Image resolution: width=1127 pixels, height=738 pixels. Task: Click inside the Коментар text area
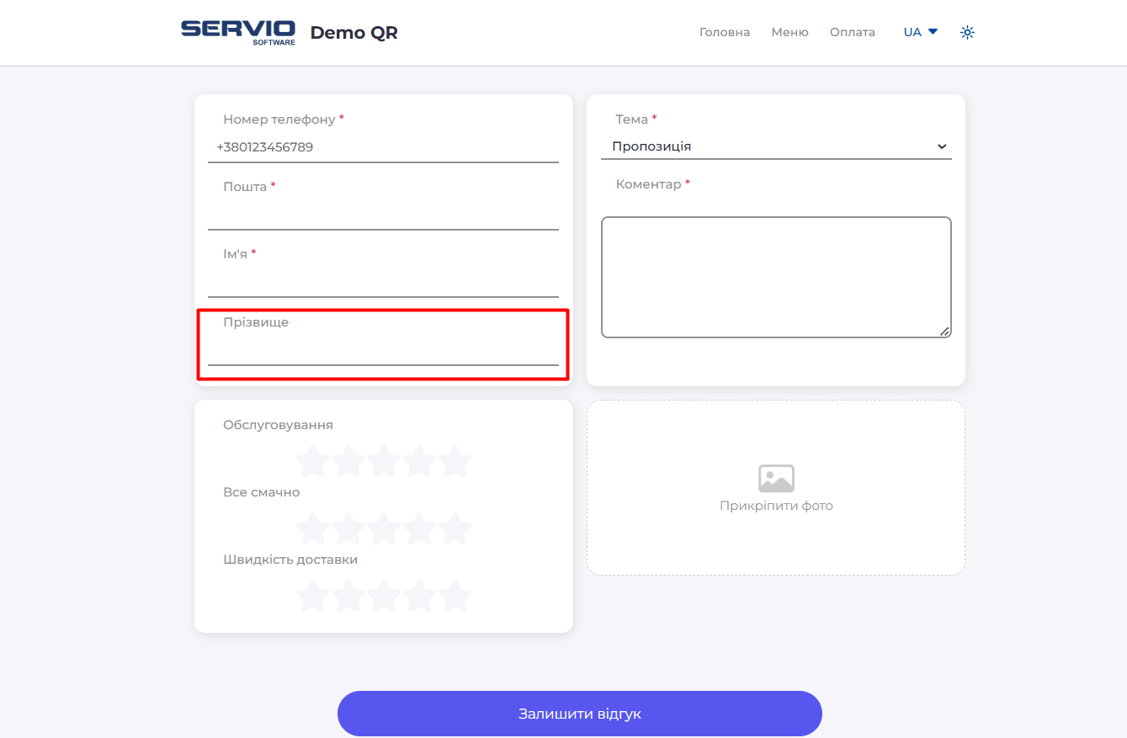(x=775, y=277)
